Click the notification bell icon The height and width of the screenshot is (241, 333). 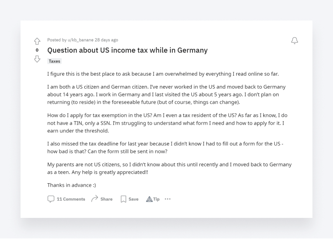[x=294, y=41]
